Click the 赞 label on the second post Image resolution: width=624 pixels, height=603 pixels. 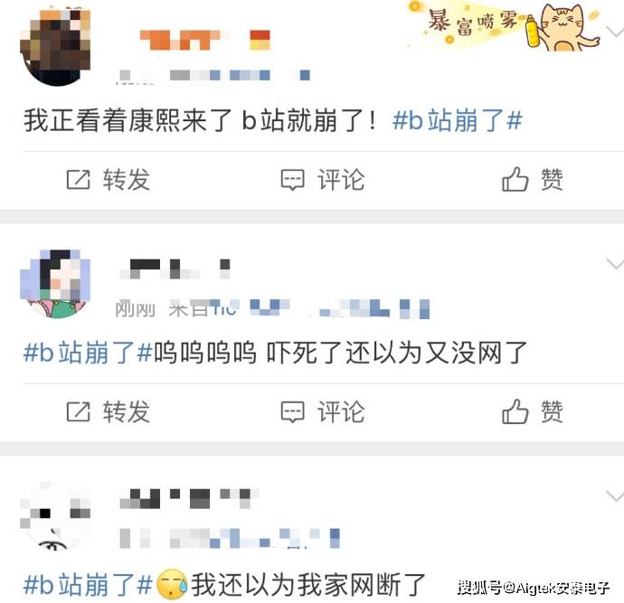pos(552,411)
